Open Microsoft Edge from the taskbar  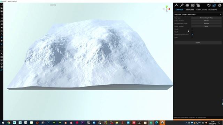156,123
